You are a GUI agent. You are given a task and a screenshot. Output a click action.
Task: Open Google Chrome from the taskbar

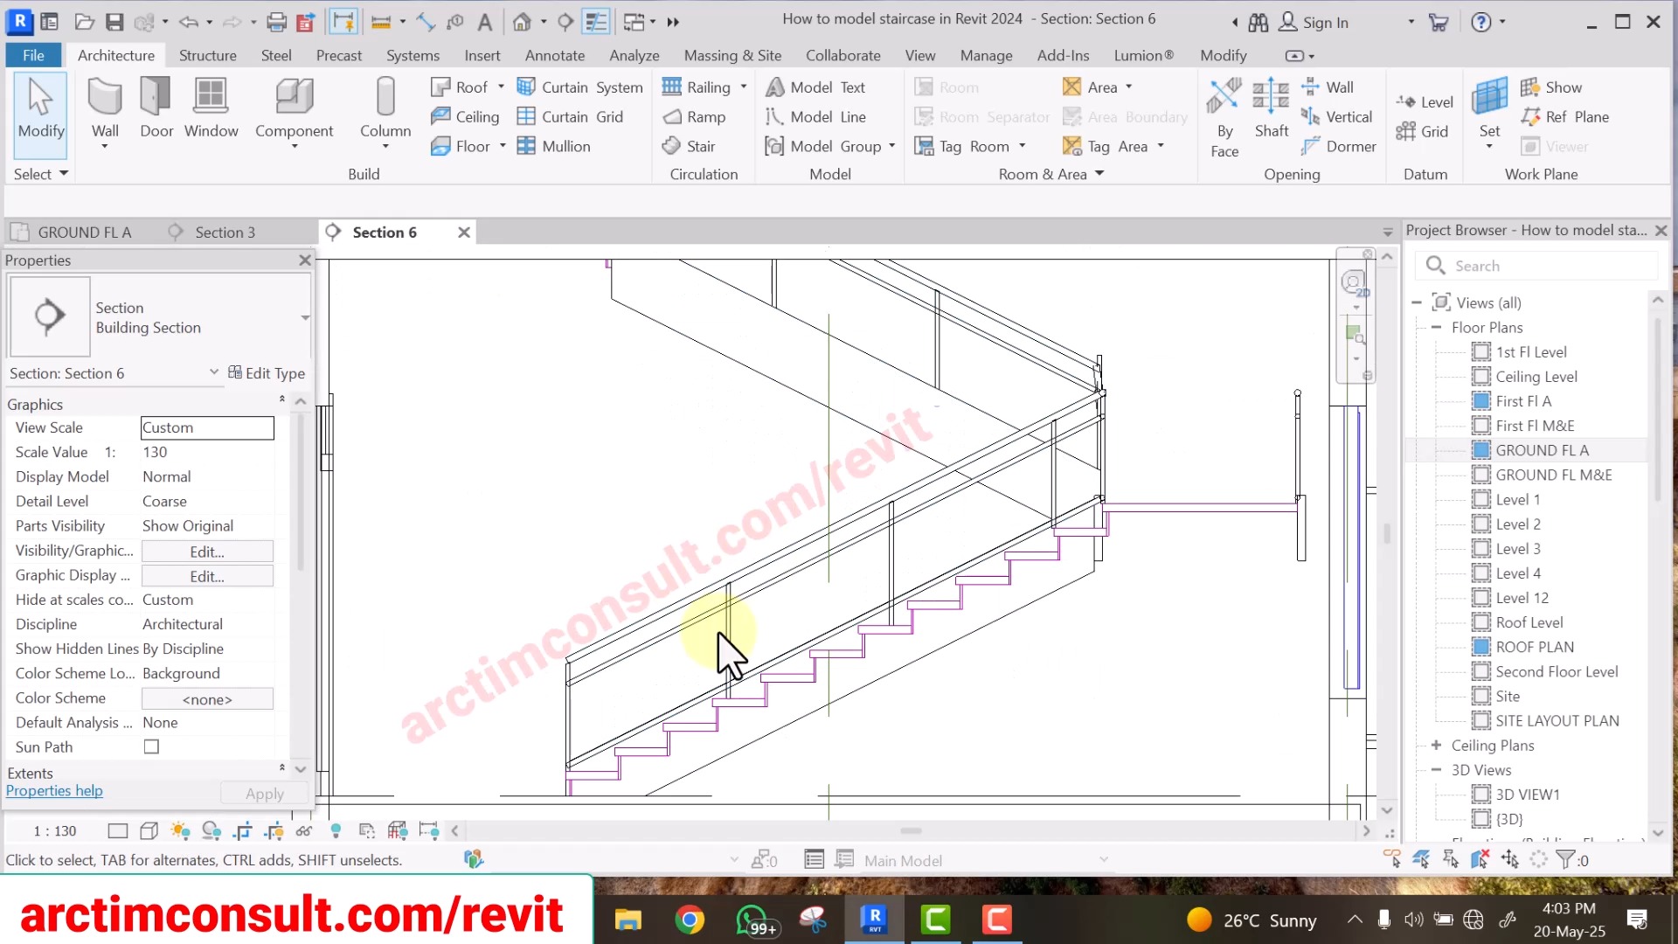[690, 920]
